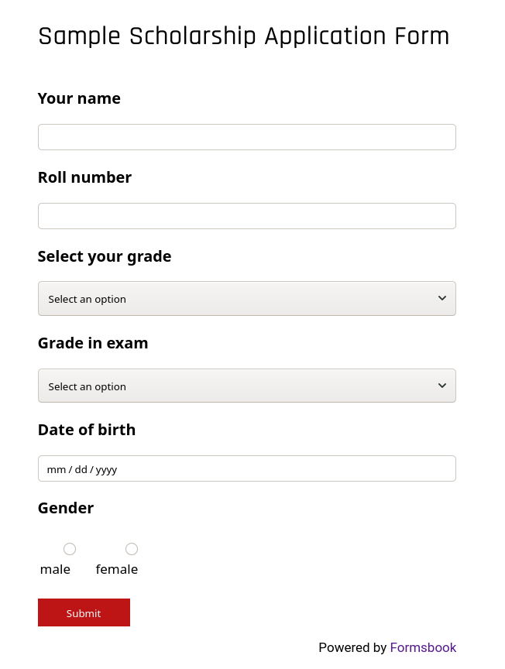Click the "female" option label text

[117, 569]
